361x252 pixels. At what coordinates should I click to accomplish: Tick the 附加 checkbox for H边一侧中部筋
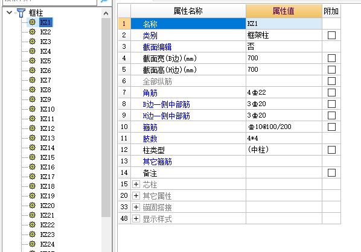(331, 115)
